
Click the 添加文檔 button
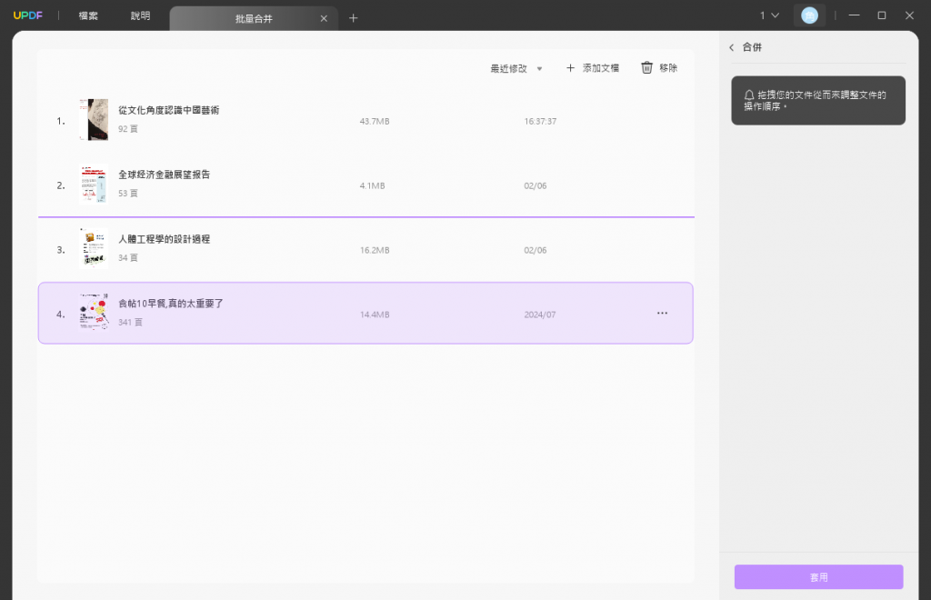pyautogui.click(x=593, y=68)
